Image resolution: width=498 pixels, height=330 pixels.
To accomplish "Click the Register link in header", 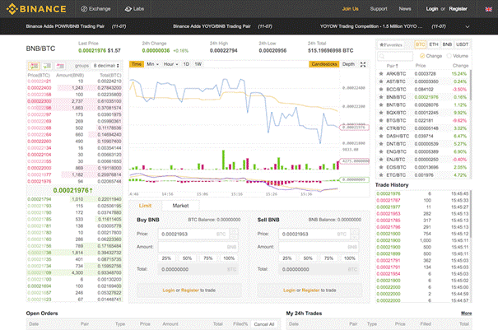I will pos(458,9).
